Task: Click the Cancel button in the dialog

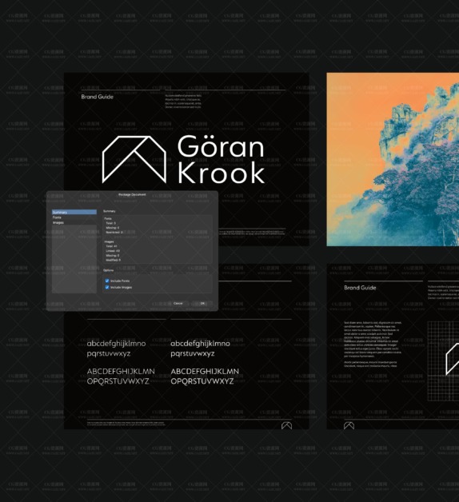Action: tap(178, 303)
